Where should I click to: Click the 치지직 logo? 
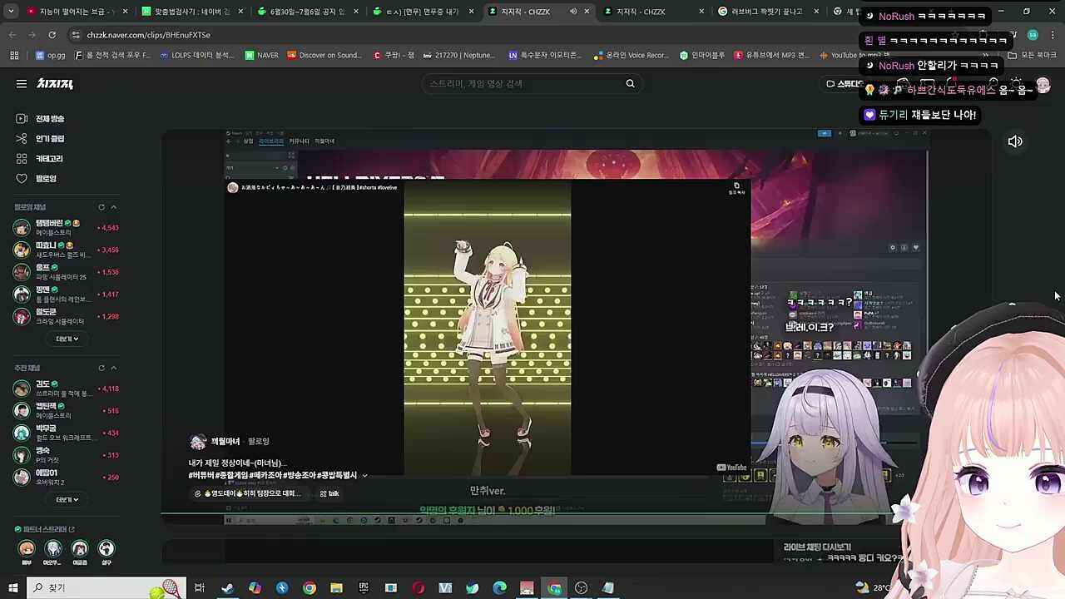point(55,83)
